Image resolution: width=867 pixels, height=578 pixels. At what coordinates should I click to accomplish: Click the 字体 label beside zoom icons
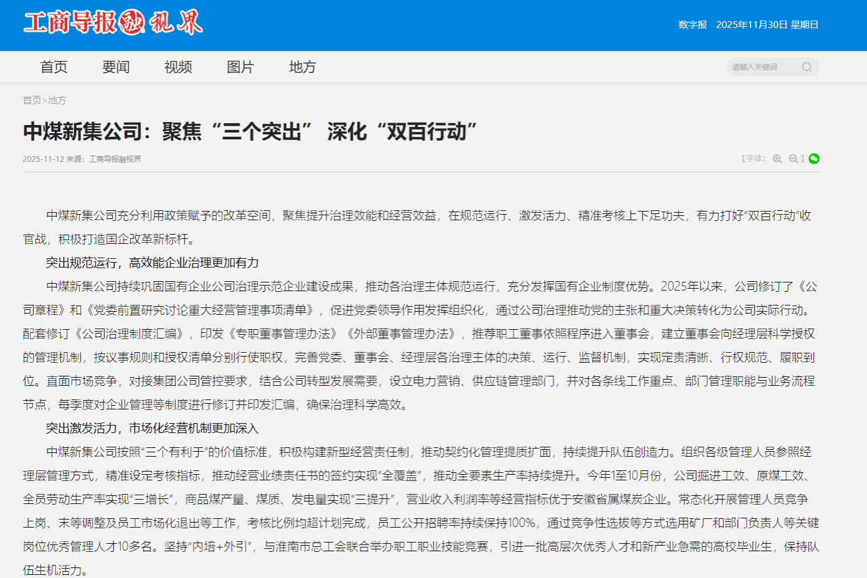pyautogui.click(x=755, y=159)
